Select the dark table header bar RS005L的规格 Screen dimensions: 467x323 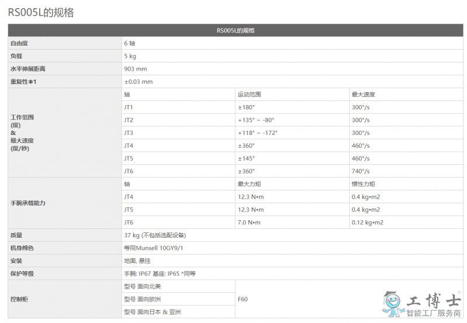tap(235, 30)
